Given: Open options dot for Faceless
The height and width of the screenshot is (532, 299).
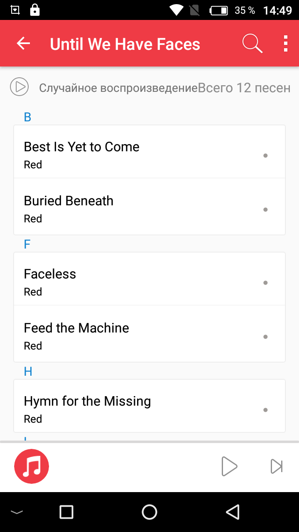Looking at the screenshot, I should point(265,283).
